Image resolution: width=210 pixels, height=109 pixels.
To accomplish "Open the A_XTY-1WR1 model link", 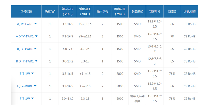I will point(25,37).
